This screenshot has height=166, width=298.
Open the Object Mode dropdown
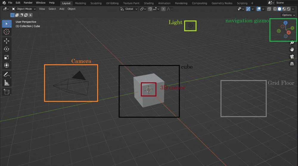(x=24, y=9)
